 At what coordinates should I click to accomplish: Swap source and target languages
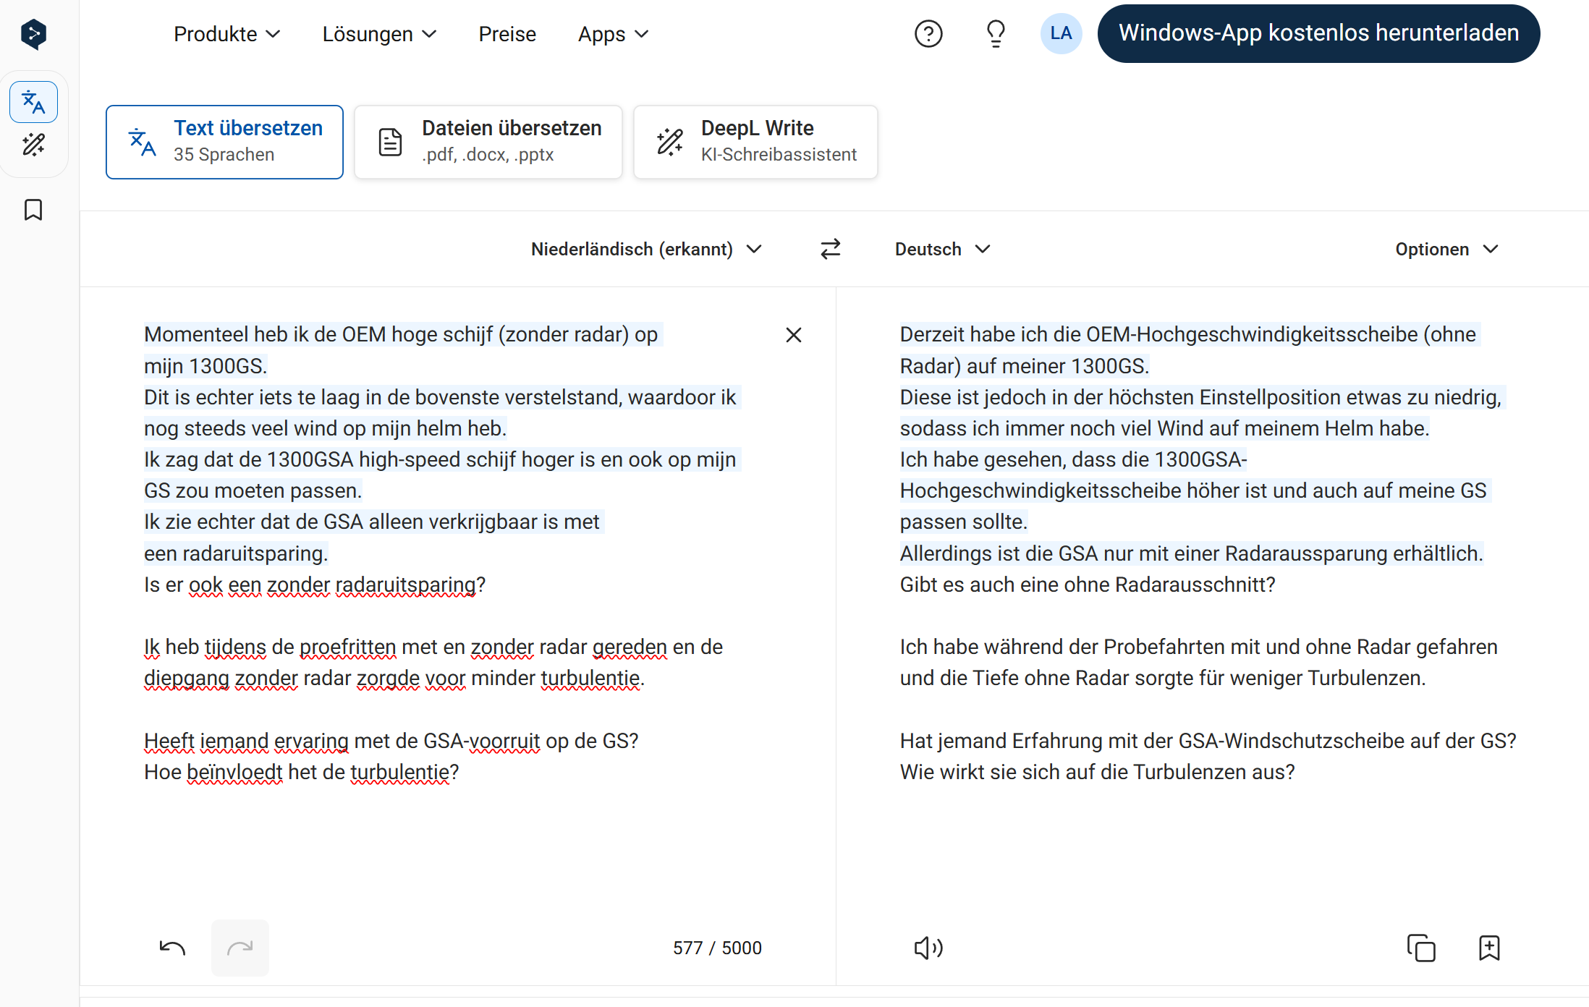click(x=830, y=249)
